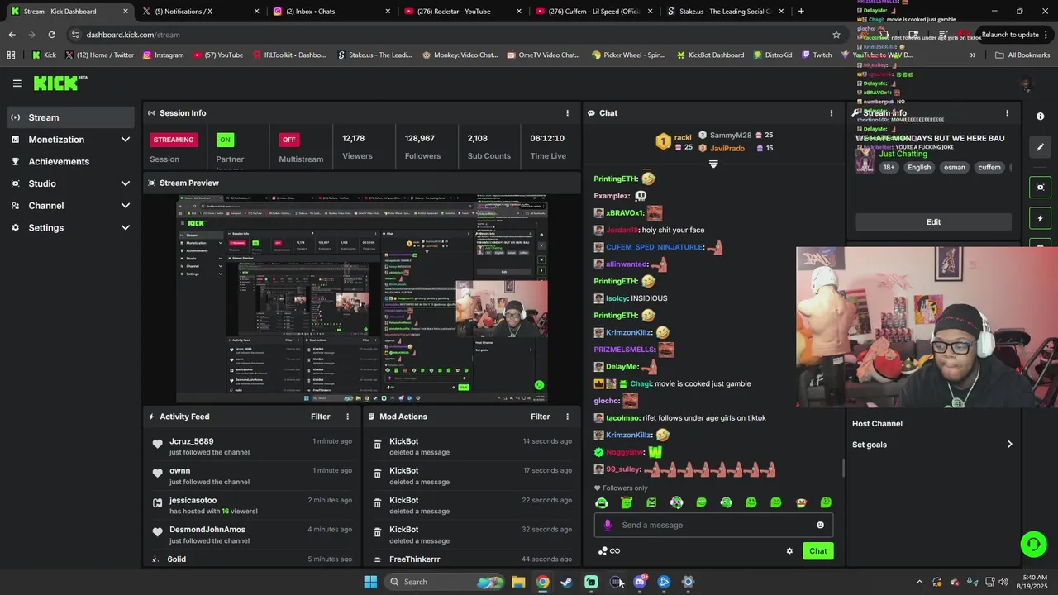
Task: Open the hamburger menu beside the Kick logo
Action: 17,83
